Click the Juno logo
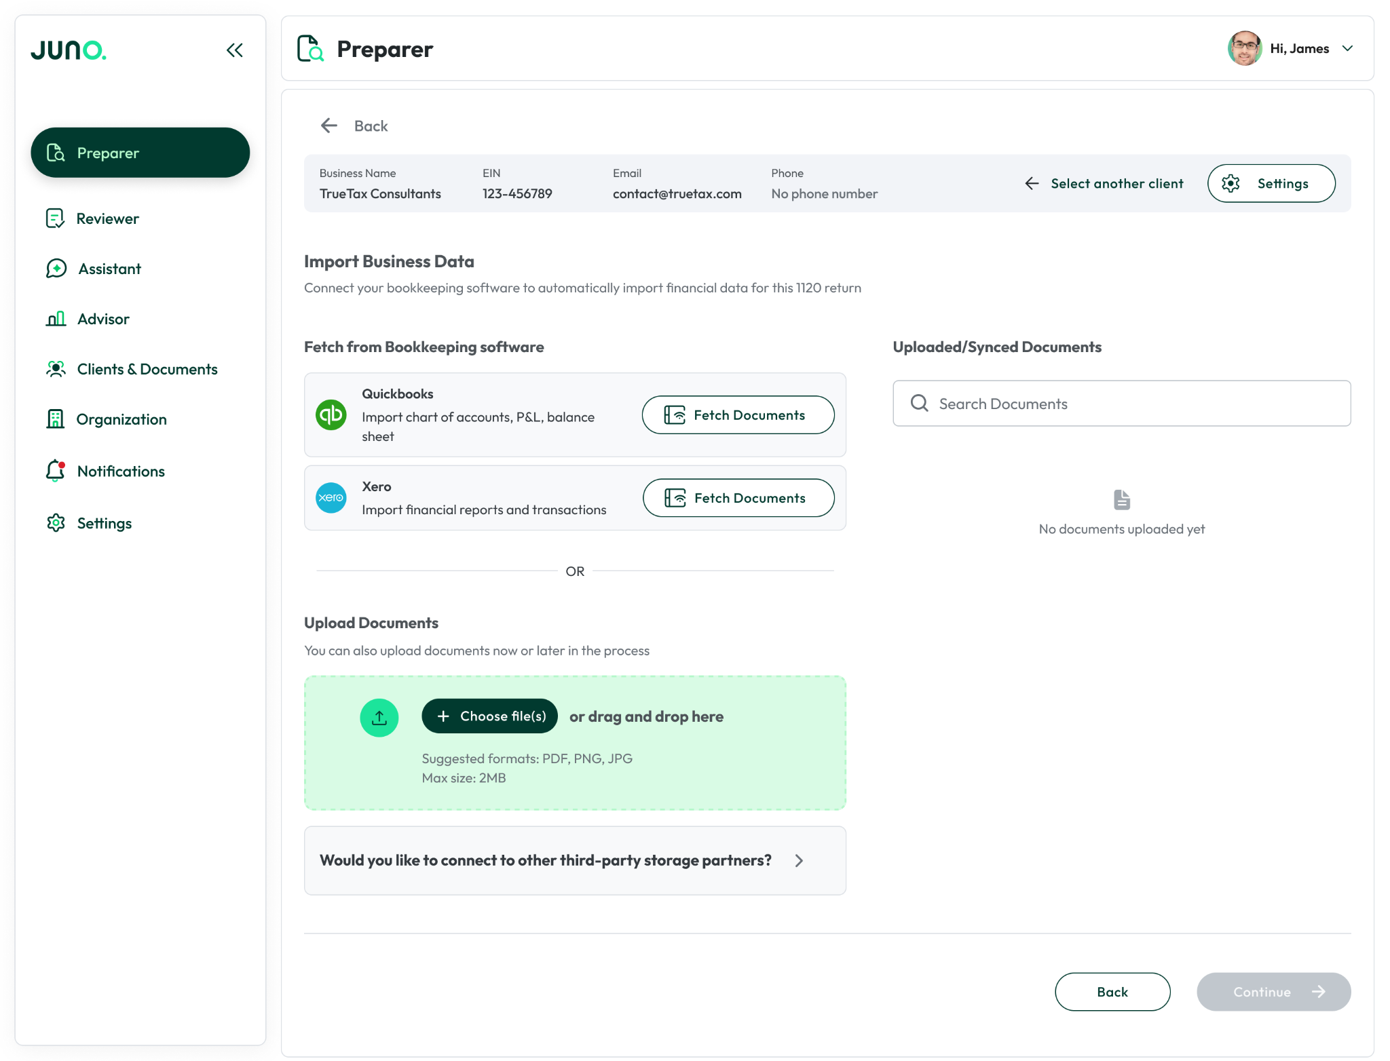Screen dimensions: 1390x1061 pos(69,50)
